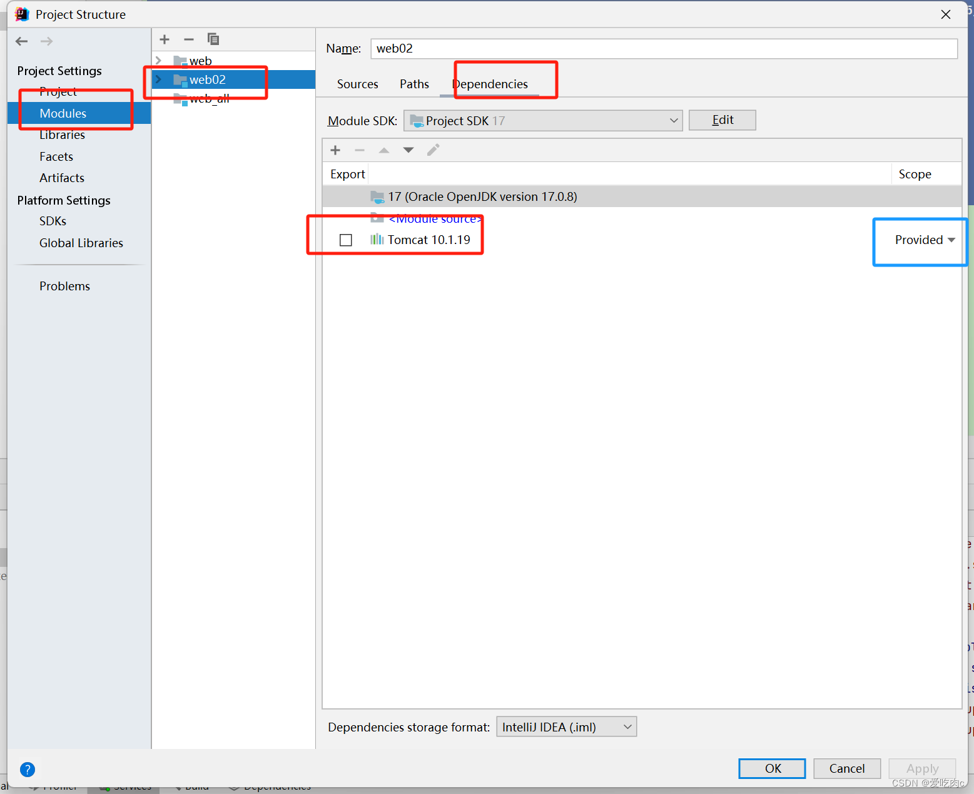Select the web_all module in the tree
Screen dimensions: 974x794
click(233, 99)
